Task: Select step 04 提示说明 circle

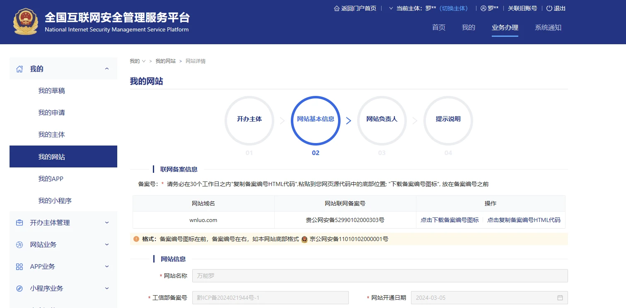Action: (x=448, y=120)
